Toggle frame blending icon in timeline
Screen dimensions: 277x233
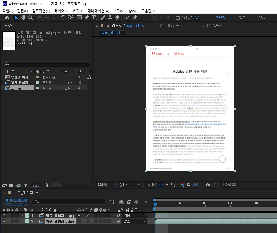(x=129, y=202)
